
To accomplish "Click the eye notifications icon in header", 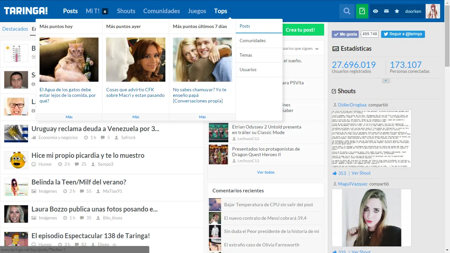I will 376,11.
